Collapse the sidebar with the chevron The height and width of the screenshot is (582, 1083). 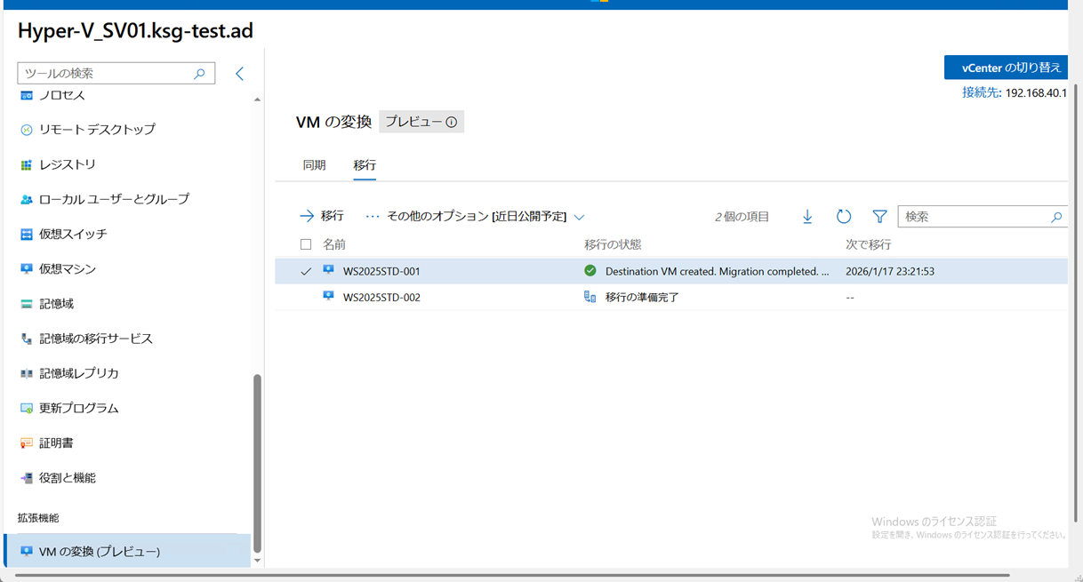tap(239, 74)
